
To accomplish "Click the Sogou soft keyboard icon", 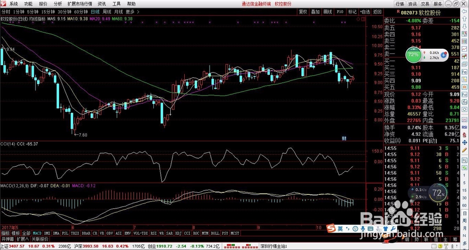I will click(371, 228).
